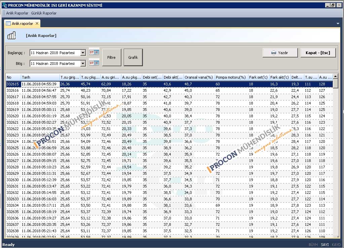Open calendar picker beside Bitiş date

coord(94,63)
